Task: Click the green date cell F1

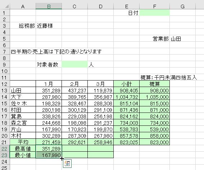Action: (x=155, y=13)
